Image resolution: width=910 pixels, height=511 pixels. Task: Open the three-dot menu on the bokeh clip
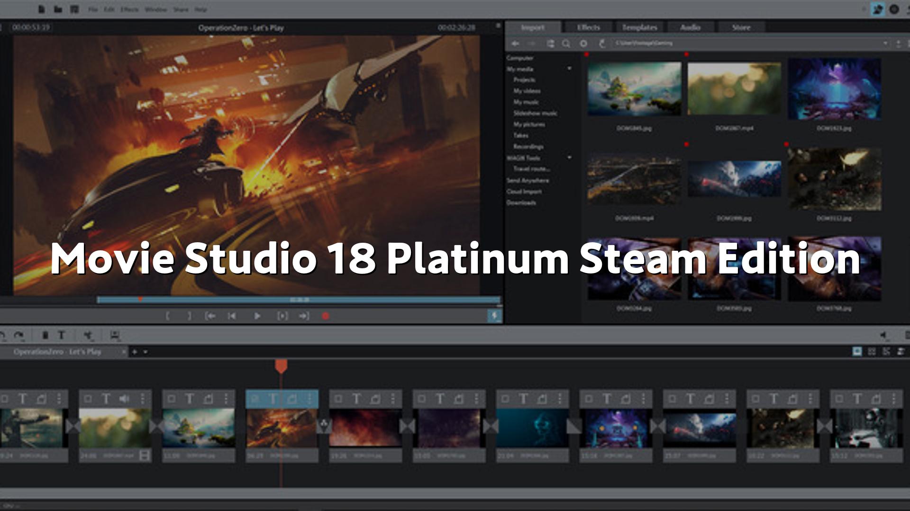coord(143,399)
